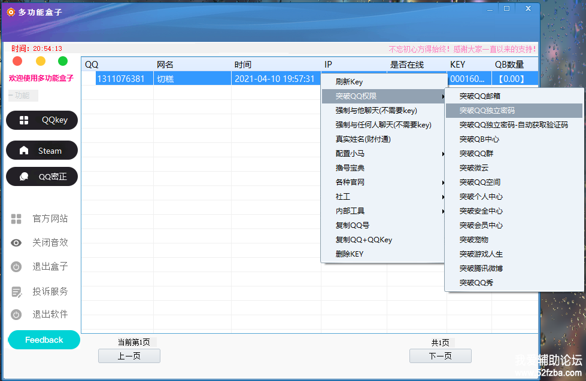This screenshot has height=381, width=586.
Task: Click the 当前第1页 page label
Action: (134, 342)
